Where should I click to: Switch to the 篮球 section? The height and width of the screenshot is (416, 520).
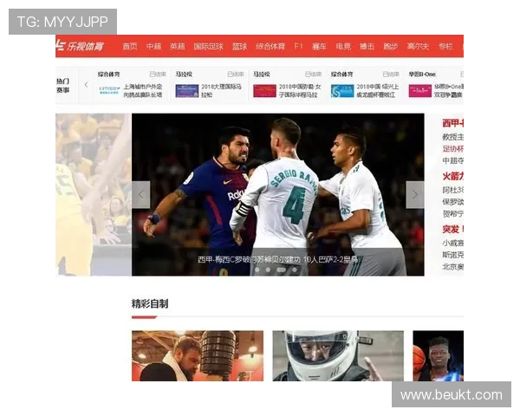[x=239, y=46]
